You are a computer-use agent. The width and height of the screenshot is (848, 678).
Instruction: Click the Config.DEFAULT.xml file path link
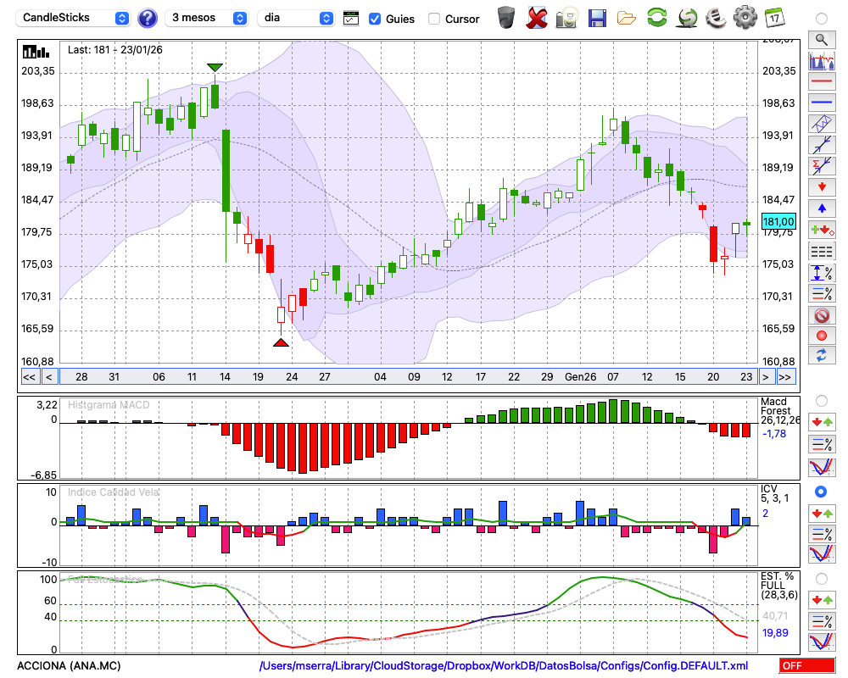504,666
